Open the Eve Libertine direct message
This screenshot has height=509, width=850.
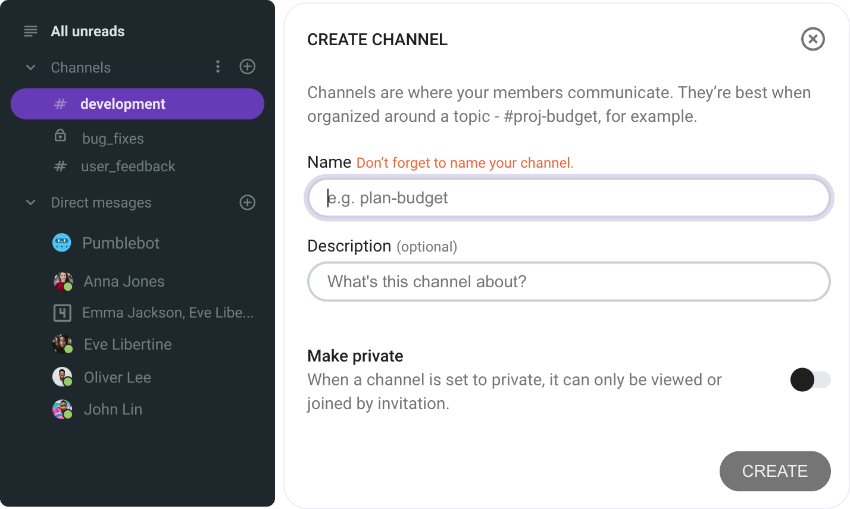pos(127,344)
